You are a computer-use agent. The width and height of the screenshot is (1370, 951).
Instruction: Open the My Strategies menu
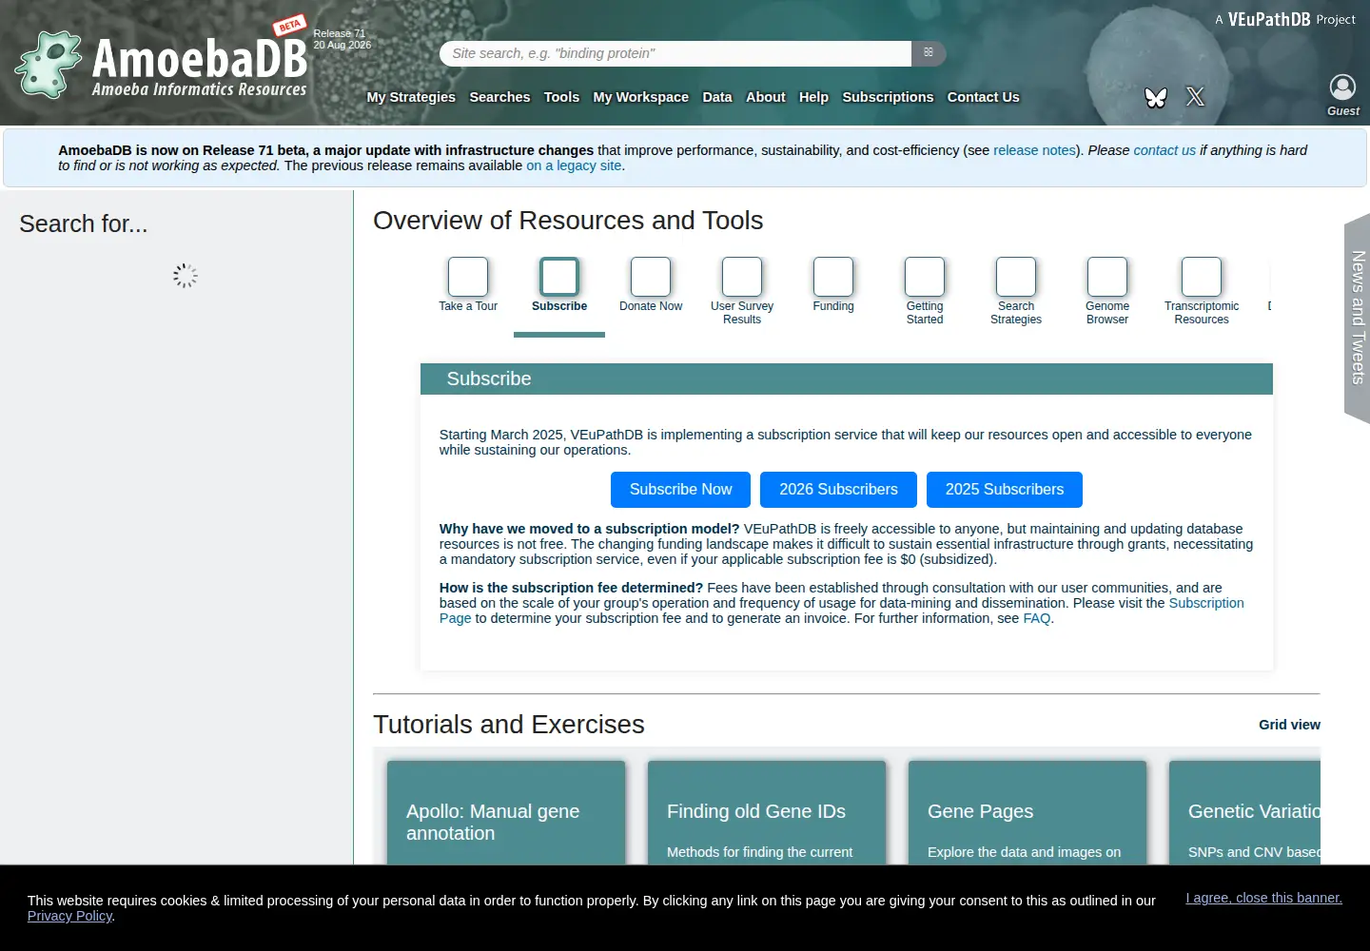[x=411, y=97]
